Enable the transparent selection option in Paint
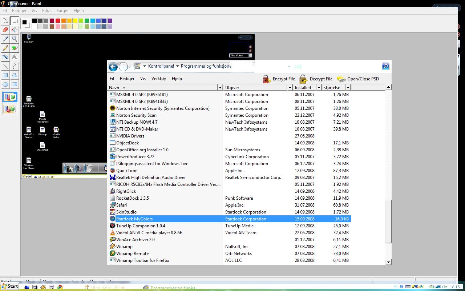This screenshot has height=291, width=465. 10,109
